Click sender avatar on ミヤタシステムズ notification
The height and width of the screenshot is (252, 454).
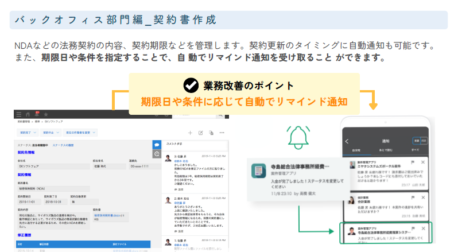click(352, 165)
